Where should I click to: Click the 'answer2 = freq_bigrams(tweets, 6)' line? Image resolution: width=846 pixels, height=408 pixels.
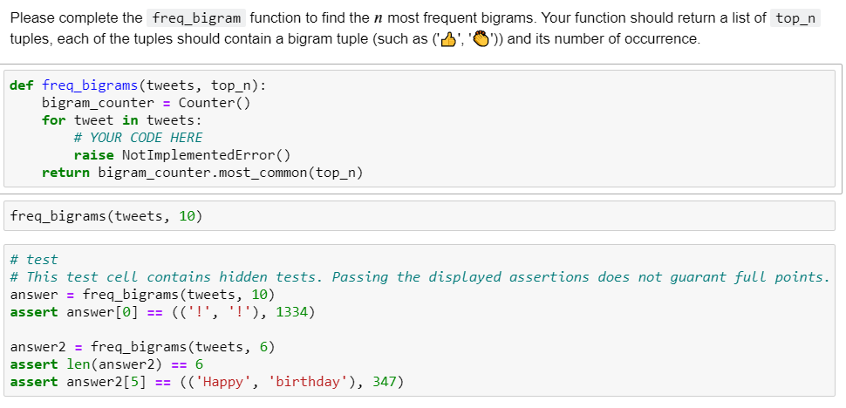pyautogui.click(x=142, y=347)
